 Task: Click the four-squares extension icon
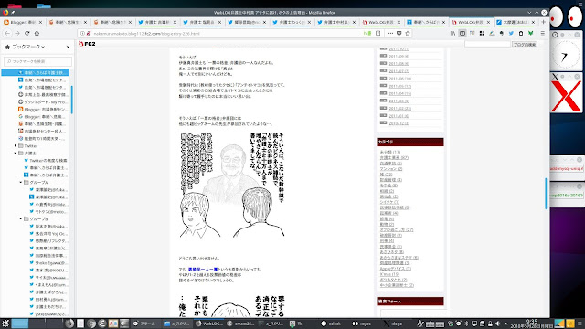pos(482,33)
